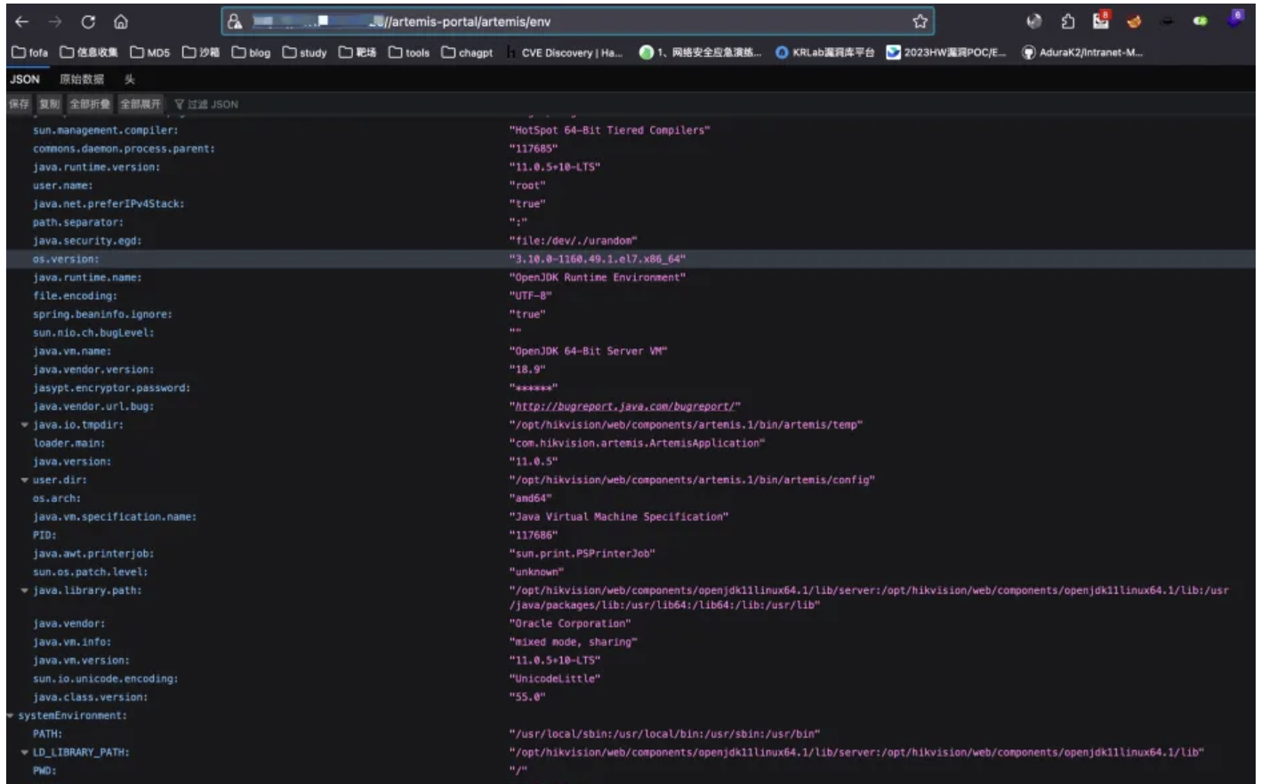Click the 复制 copy button
The image size is (1261, 784).
[50, 104]
